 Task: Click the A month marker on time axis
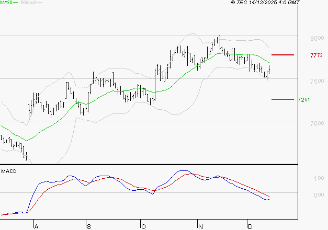pyautogui.click(x=36, y=227)
